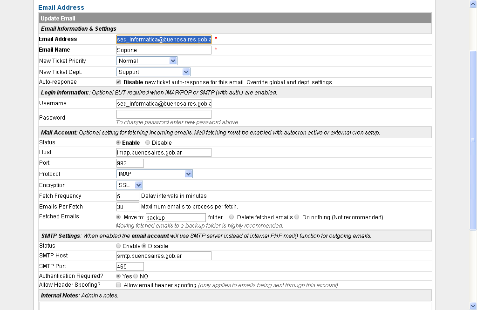Choose the 'Move to' fetched emails option
The width and height of the screenshot is (477, 310).
tap(118, 217)
